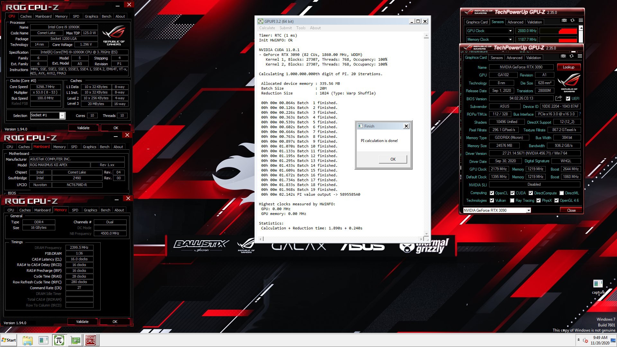This screenshot has height=347, width=617.
Task: Open the Windows Explorer folder taskbar icon
Action: 28,340
